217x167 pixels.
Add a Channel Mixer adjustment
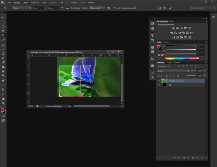(188, 33)
